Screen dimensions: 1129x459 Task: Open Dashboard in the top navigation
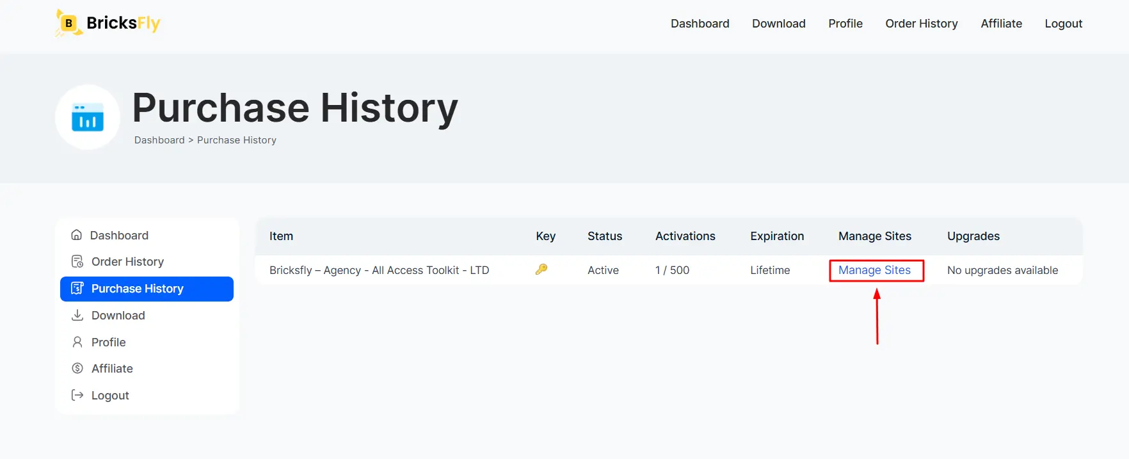[x=700, y=24]
